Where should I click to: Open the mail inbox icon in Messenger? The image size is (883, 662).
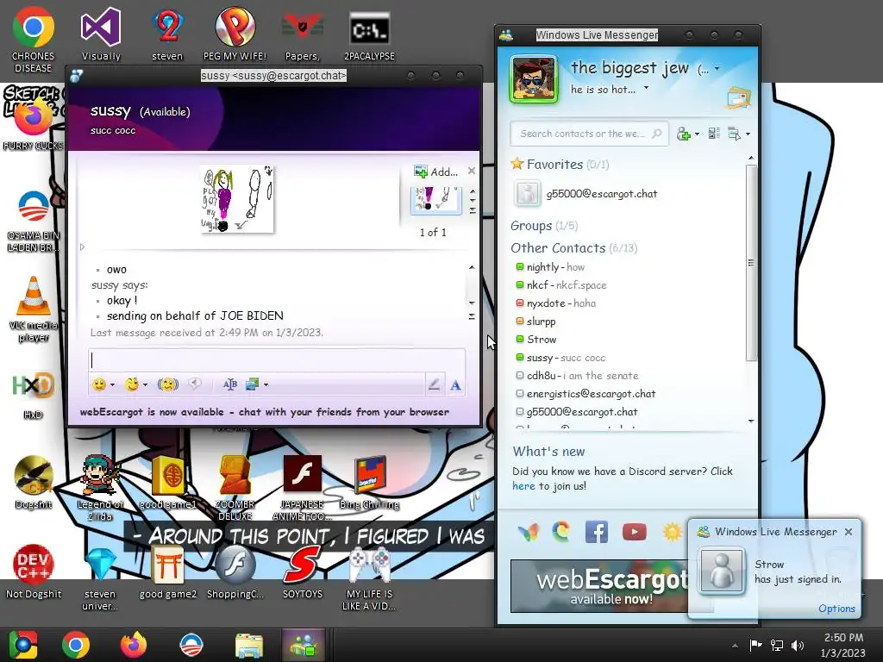[739, 98]
